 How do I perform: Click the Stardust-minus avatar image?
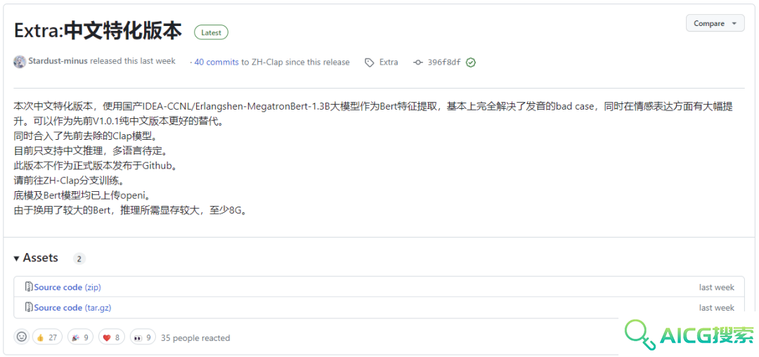(20, 62)
